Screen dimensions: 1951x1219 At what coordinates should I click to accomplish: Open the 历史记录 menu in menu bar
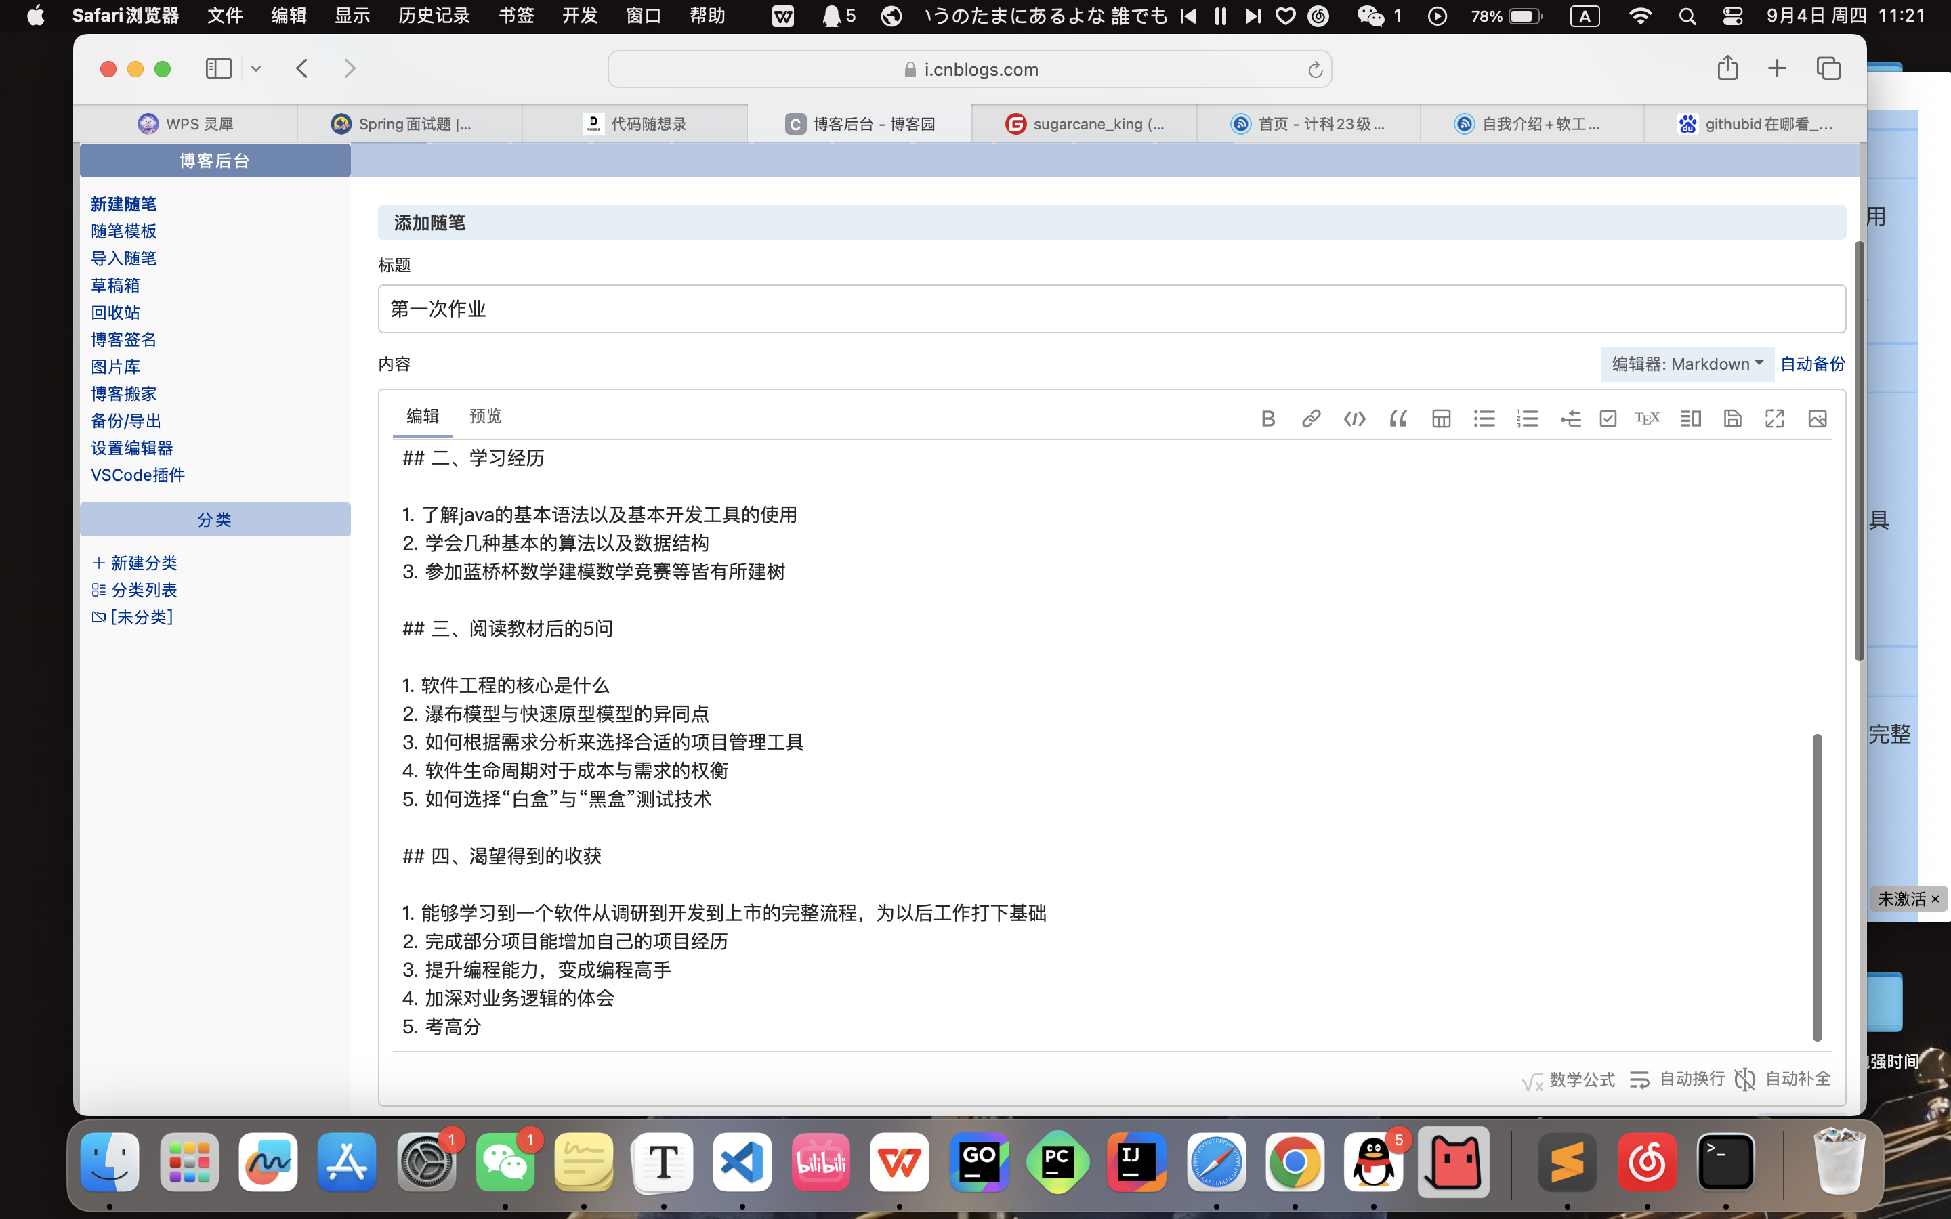click(433, 16)
